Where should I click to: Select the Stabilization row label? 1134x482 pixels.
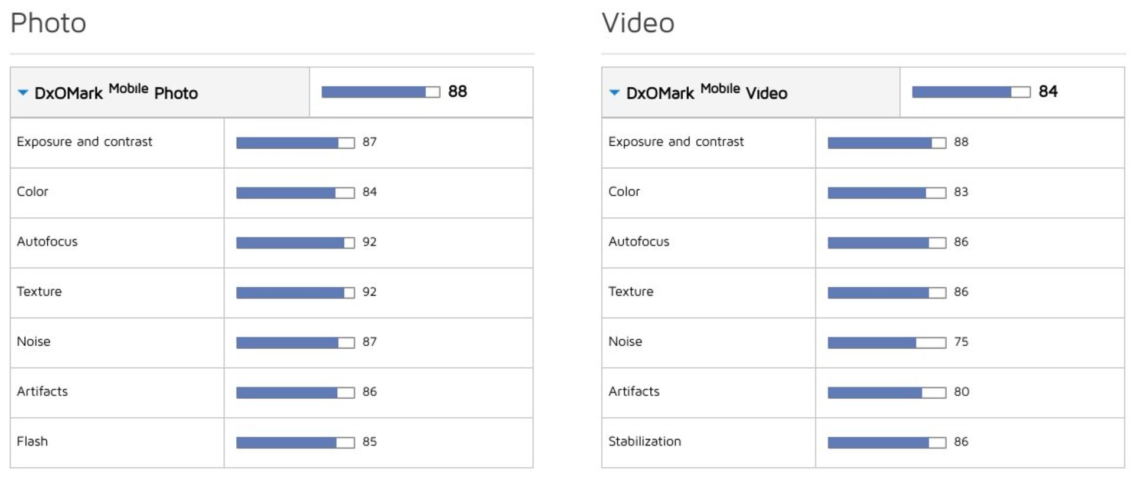pos(644,441)
